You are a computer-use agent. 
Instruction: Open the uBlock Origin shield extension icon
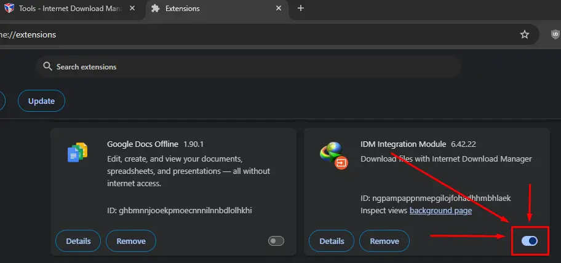click(555, 34)
